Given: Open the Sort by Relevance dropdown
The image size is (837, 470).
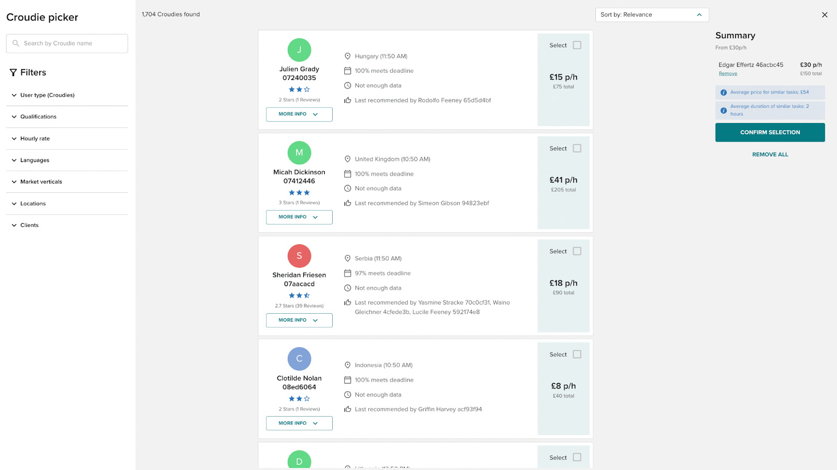Looking at the screenshot, I should point(652,15).
